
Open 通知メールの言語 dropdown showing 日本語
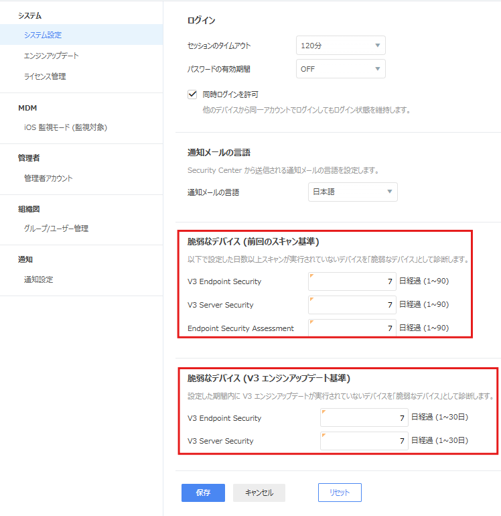[x=352, y=192]
